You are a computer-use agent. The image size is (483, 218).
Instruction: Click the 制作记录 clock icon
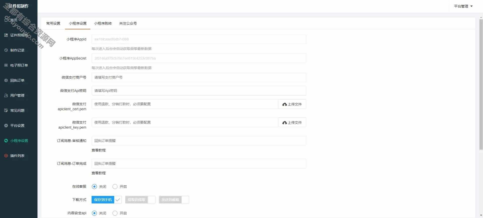pos(6,50)
